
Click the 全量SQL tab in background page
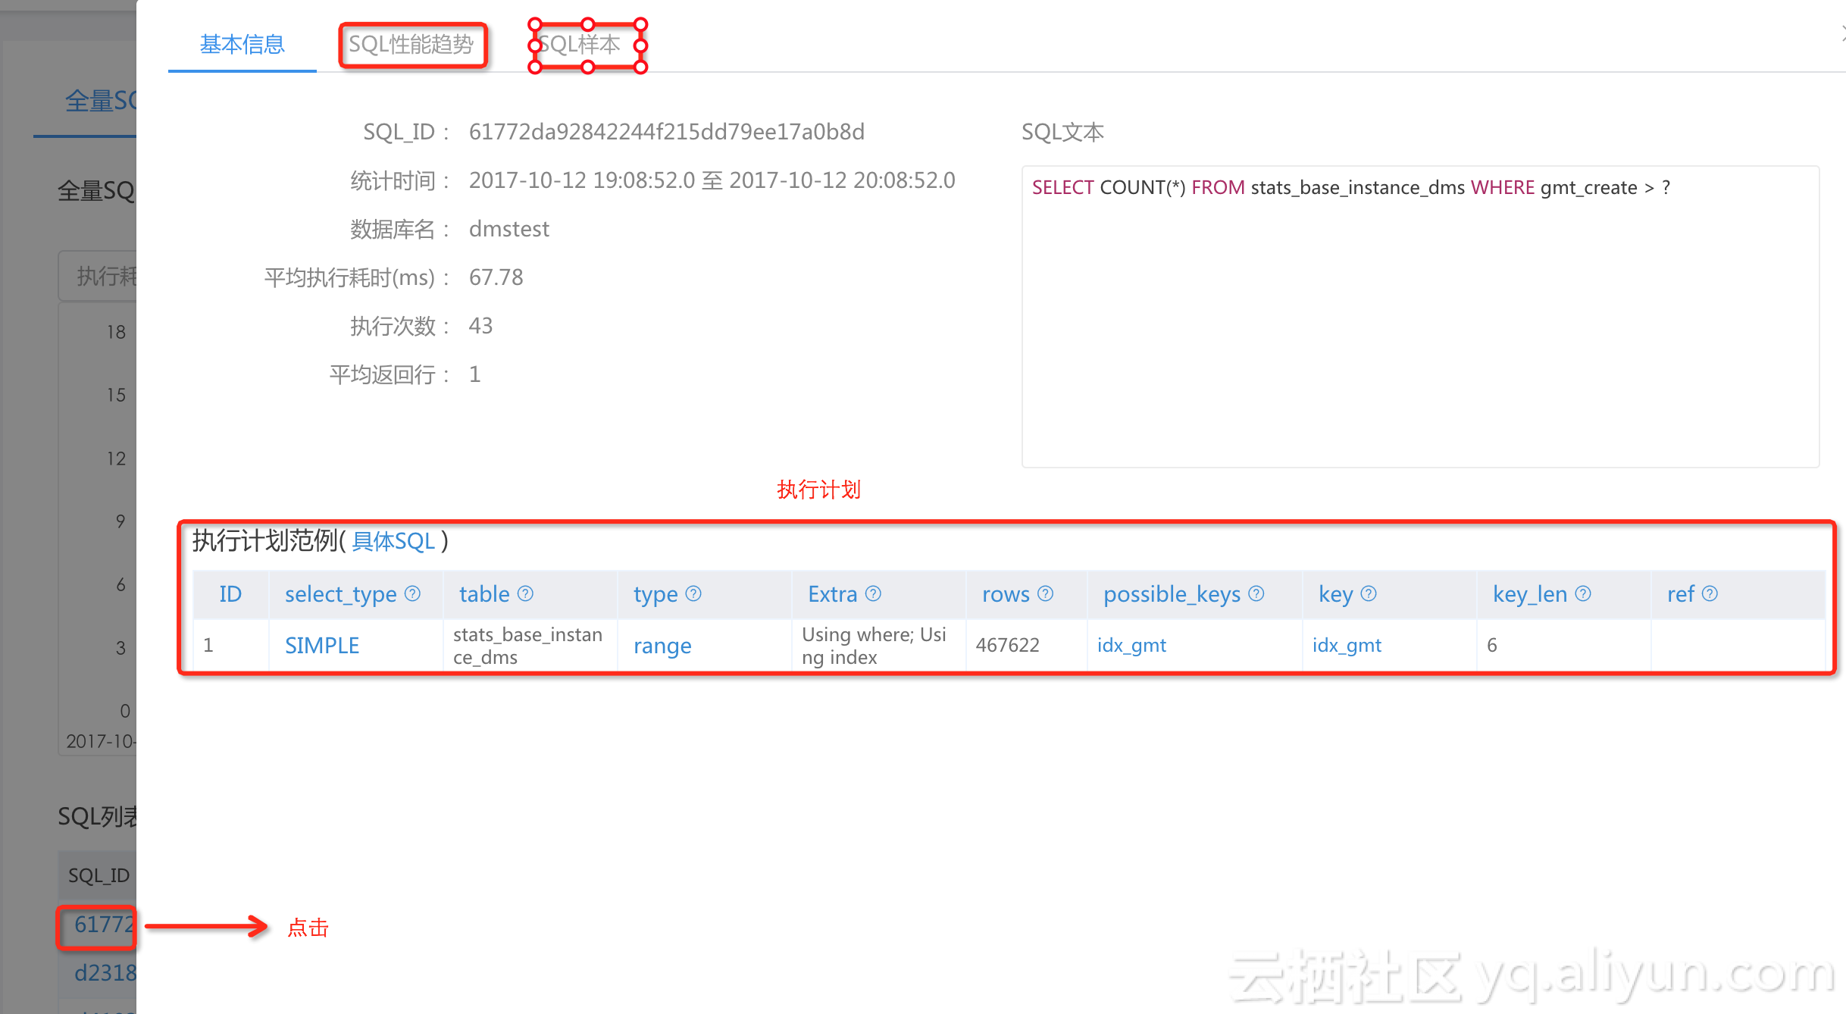tap(99, 101)
